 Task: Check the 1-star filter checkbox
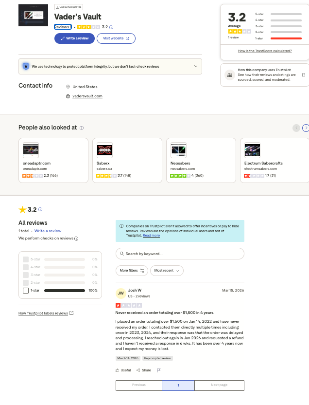(x=26, y=291)
